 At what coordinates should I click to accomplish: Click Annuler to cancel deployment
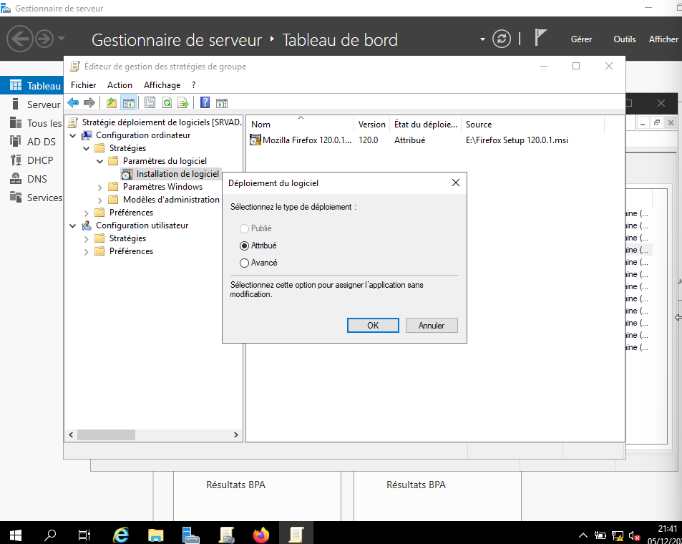point(432,325)
